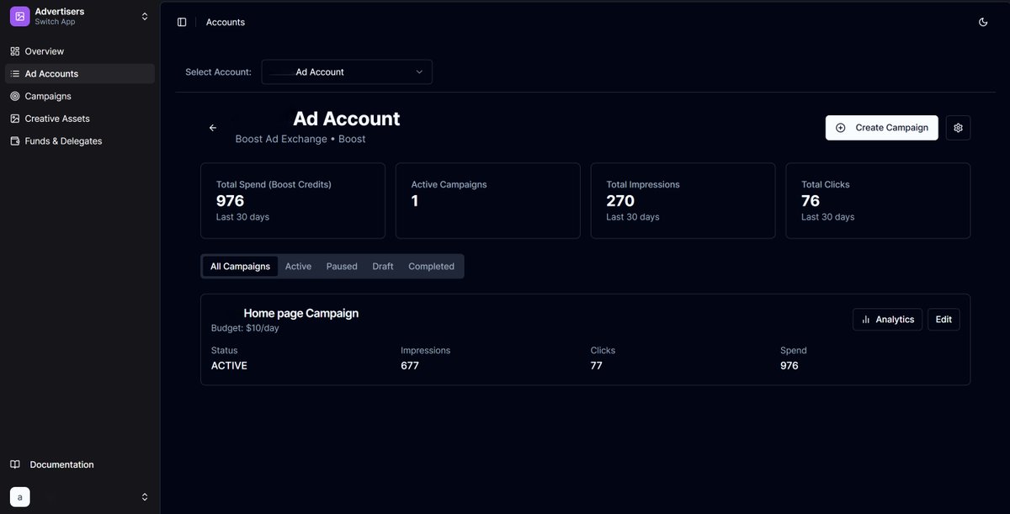Open Funds & Delegates in sidebar

(80, 141)
